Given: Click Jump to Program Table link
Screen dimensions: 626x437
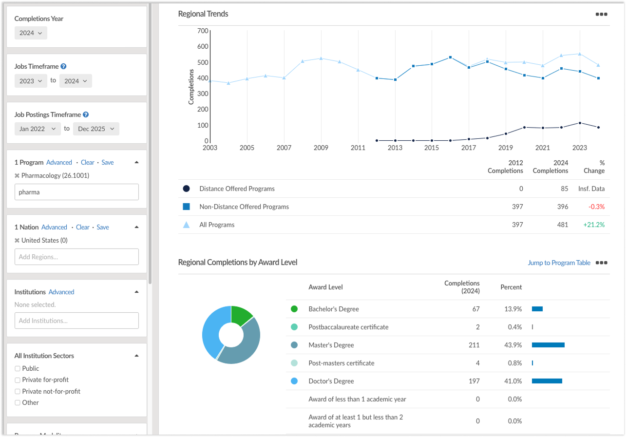Looking at the screenshot, I should coord(559,263).
